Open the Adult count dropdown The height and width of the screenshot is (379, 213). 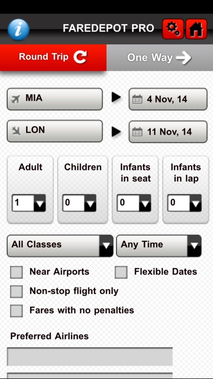pos(29,203)
